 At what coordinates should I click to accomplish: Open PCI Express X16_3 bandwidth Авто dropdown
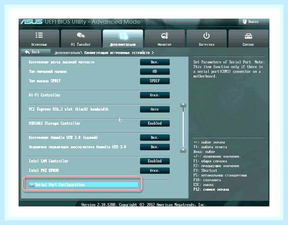(x=155, y=109)
